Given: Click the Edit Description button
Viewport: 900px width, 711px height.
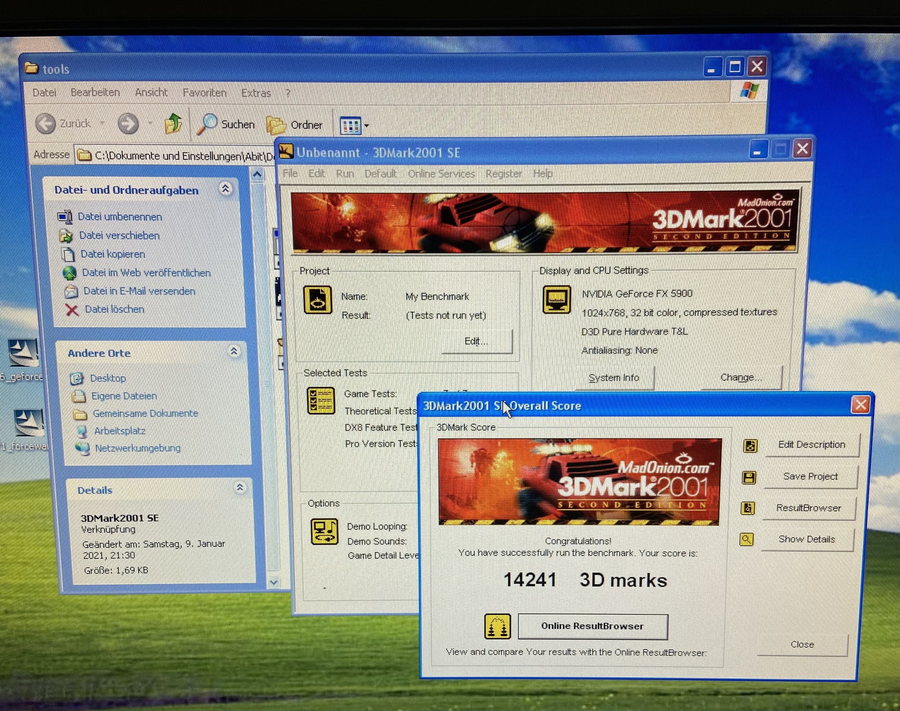Looking at the screenshot, I should 812,444.
